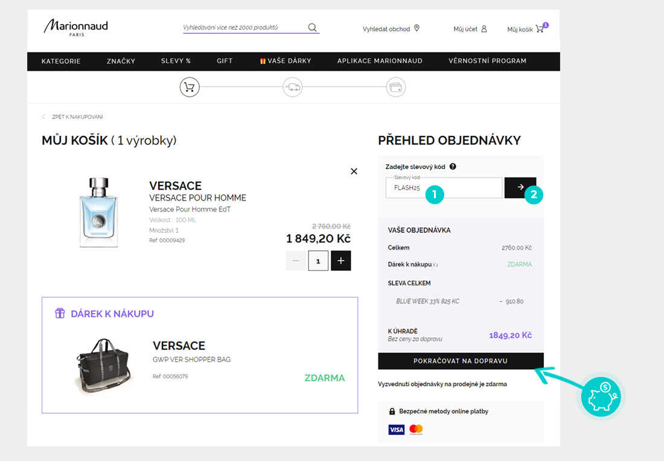
Task: Click the Ref. 00009429 product reference
Action: (x=167, y=240)
